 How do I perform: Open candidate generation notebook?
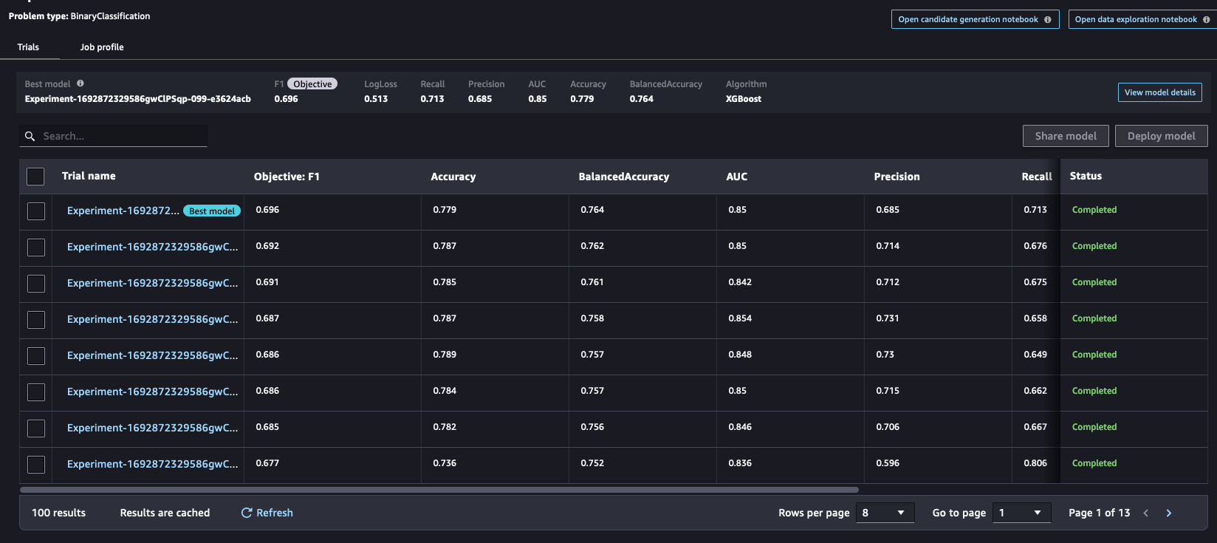pos(976,19)
